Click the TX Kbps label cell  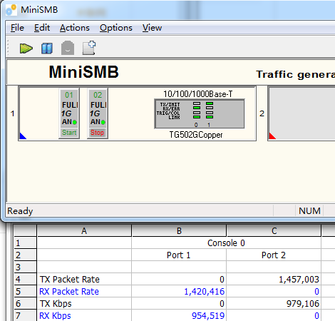84,303
